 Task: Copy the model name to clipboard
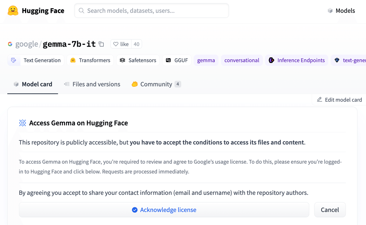click(102, 44)
